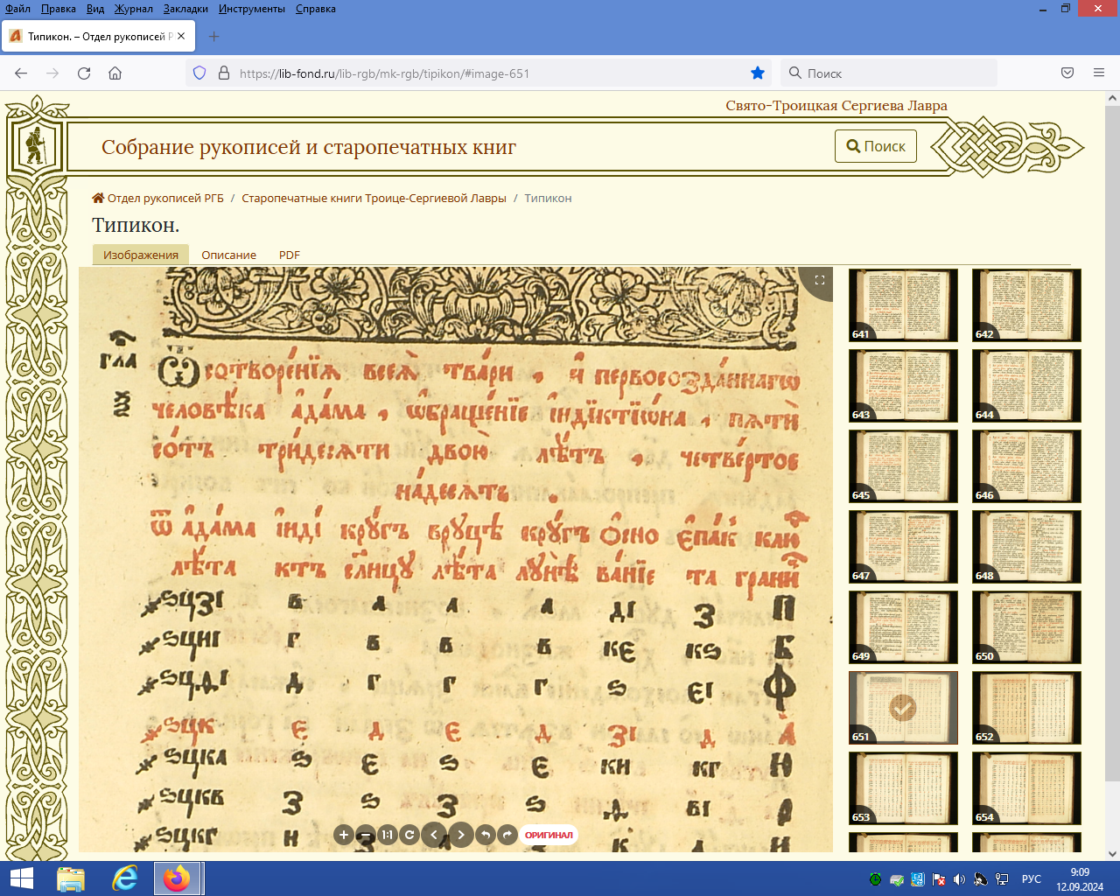This screenshot has height=896, width=1120.
Task: Open the Справка menu
Action: click(316, 9)
